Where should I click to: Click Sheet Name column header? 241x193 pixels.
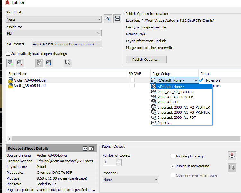tap(67, 74)
